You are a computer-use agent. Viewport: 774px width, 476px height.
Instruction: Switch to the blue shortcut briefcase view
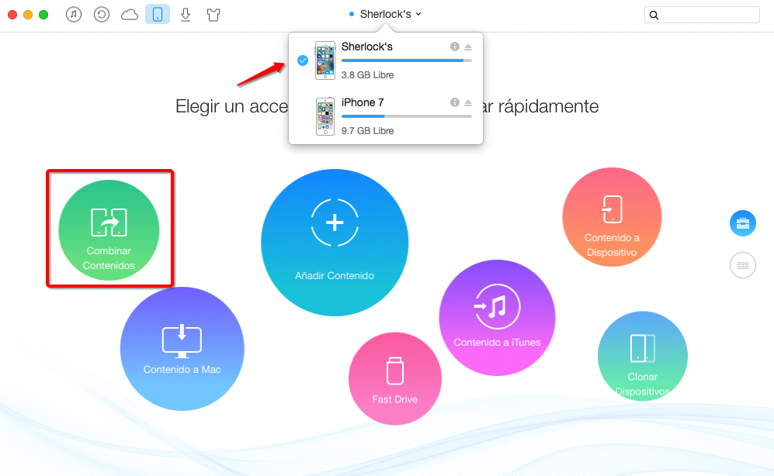(x=743, y=223)
